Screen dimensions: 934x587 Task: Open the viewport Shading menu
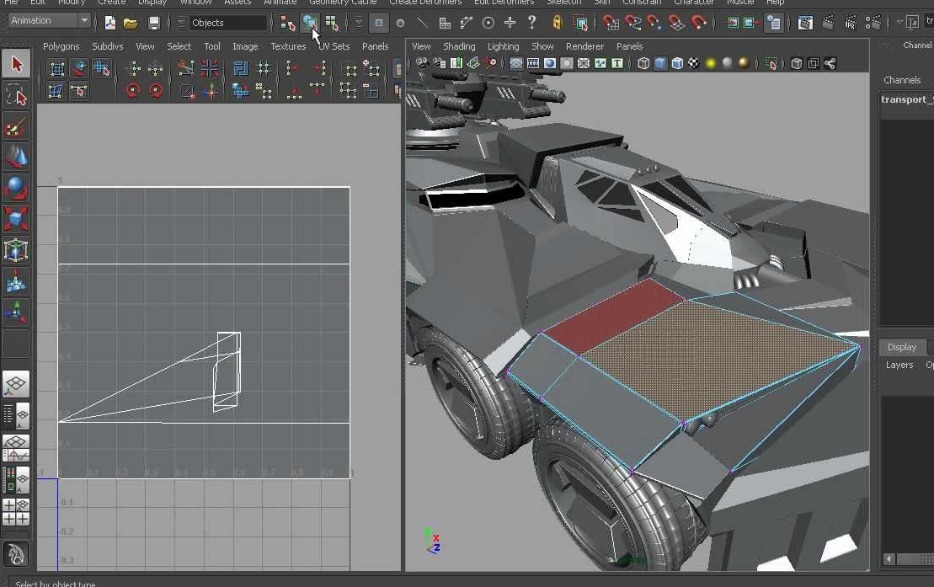[x=459, y=46]
